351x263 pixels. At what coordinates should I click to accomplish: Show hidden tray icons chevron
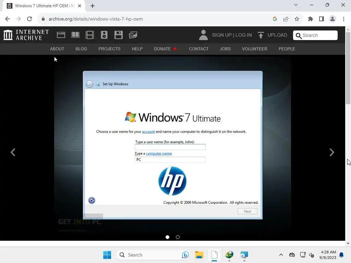[x=281, y=255]
